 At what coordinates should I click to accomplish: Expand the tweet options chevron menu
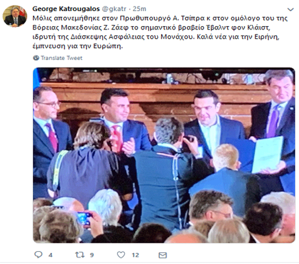pyautogui.click(x=290, y=9)
